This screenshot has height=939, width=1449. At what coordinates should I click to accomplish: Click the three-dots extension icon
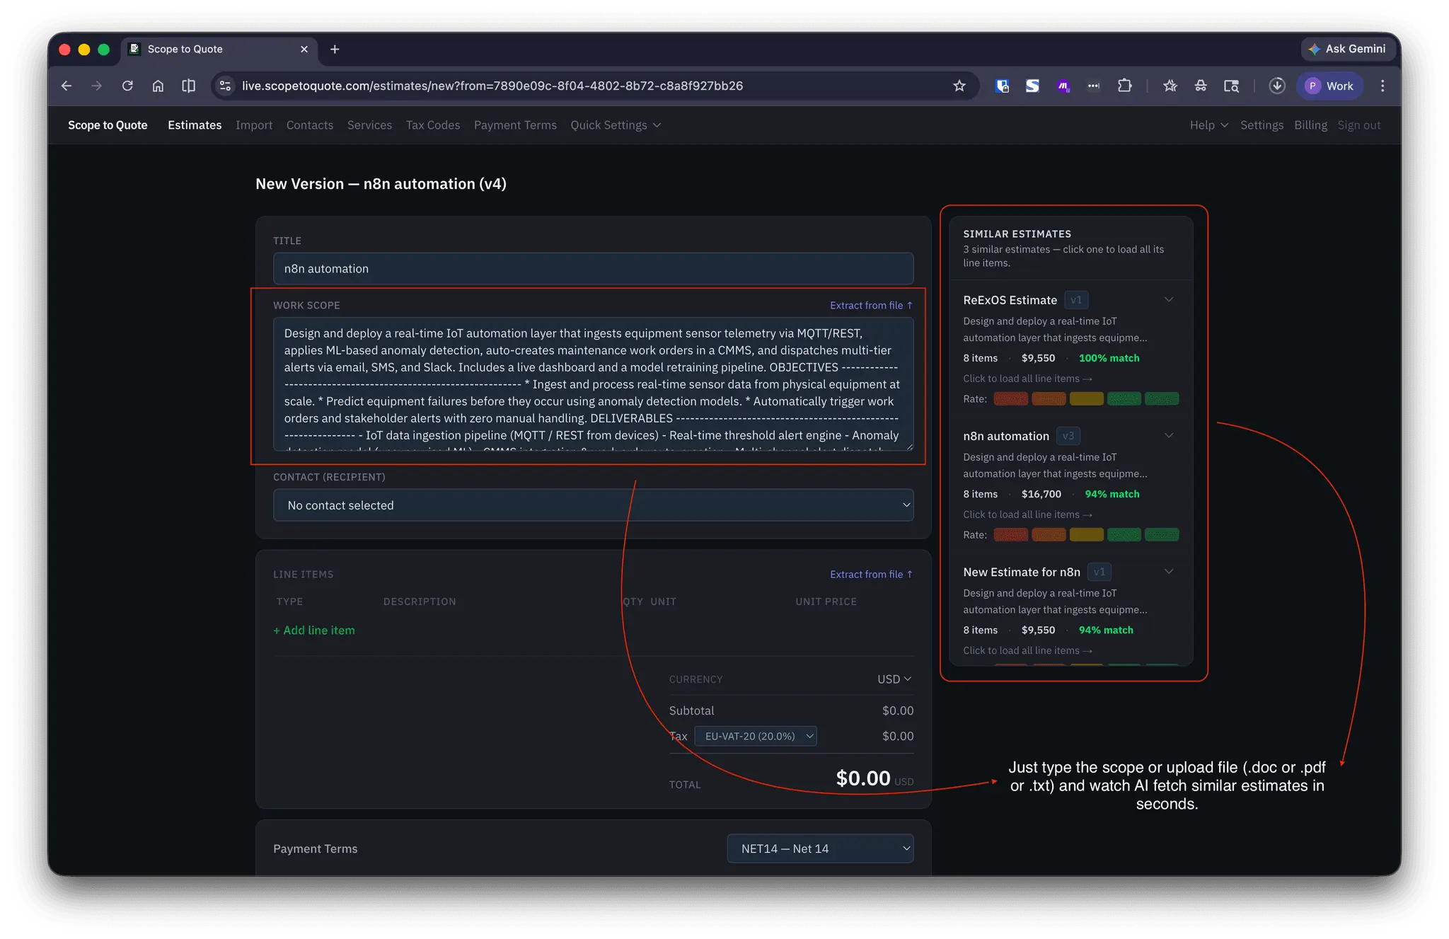click(1094, 86)
